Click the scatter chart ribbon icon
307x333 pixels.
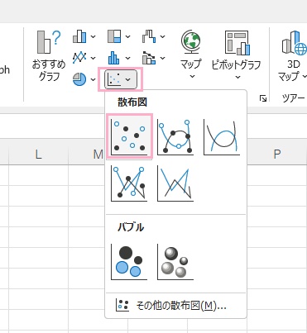point(114,79)
